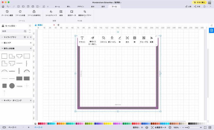Viewport: 214px width, 130px height.
Task: Select the 描画4 document tab
Action: coord(40,25)
